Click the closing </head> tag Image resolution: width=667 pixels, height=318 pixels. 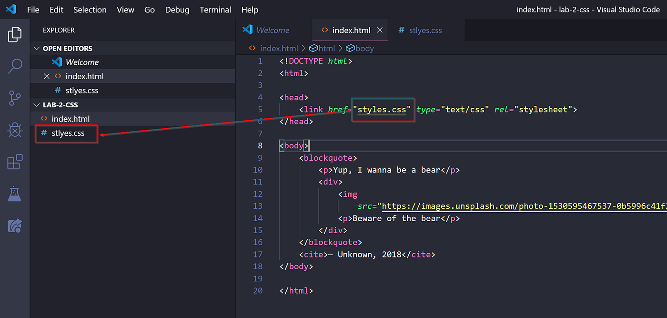click(296, 122)
